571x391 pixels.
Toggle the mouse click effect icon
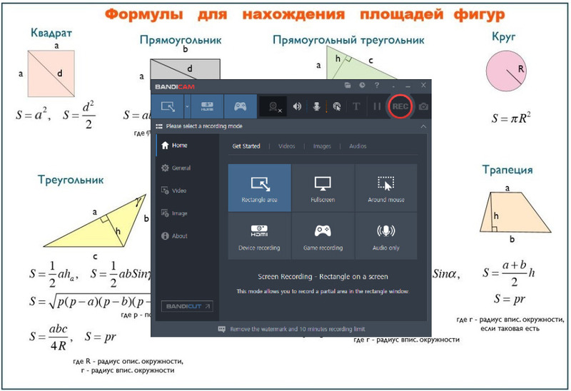(x=337, y=106)
